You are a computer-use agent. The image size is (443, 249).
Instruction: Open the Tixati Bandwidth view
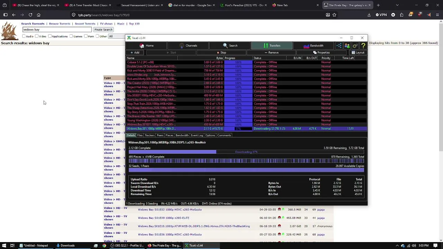(x=314, y=46)
